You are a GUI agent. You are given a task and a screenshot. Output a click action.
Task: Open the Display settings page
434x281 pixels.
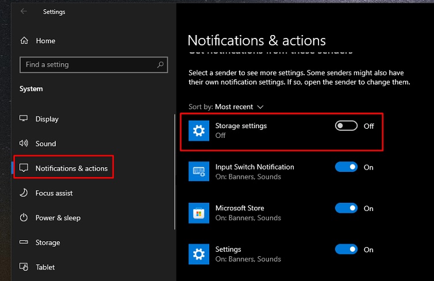click(x=47, y=119)
